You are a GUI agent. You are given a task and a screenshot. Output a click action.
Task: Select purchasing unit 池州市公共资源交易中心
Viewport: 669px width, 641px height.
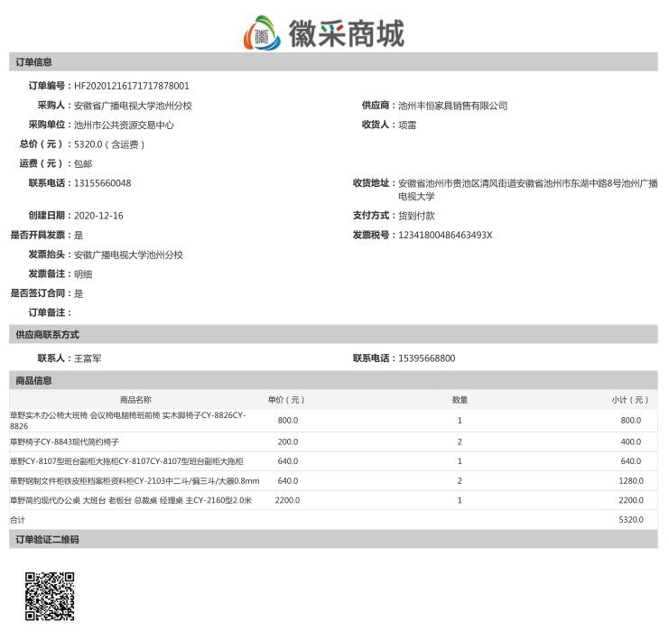124,125
